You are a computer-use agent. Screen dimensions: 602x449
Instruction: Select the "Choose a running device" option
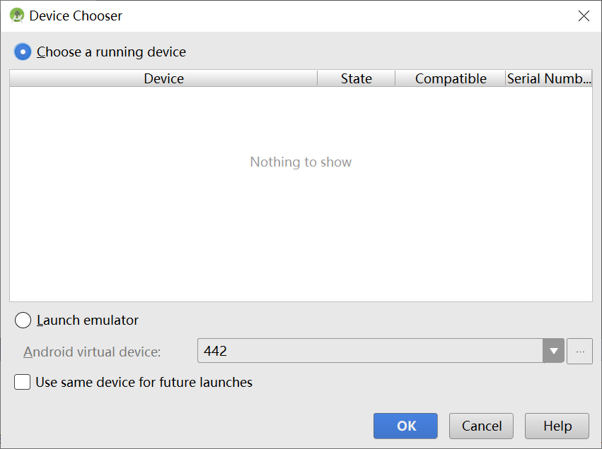(x=22, y=52)
